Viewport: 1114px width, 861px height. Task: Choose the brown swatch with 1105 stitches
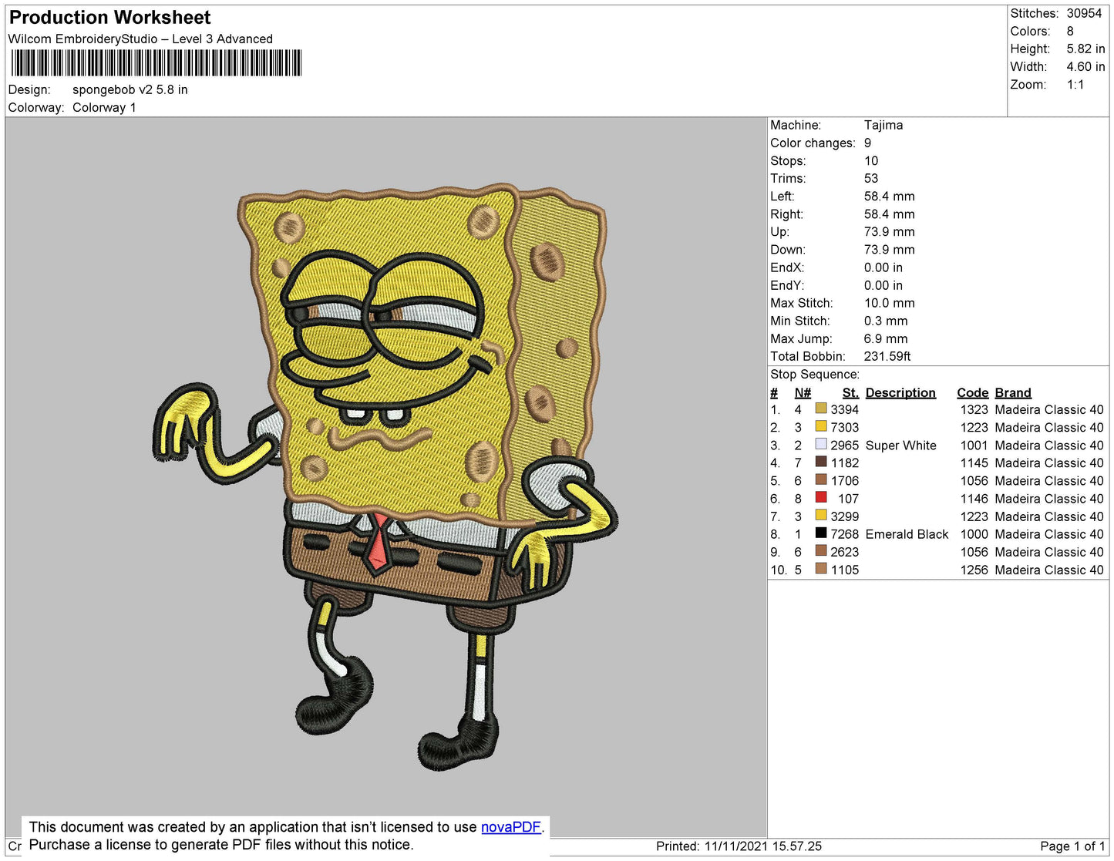coord(821,569)
